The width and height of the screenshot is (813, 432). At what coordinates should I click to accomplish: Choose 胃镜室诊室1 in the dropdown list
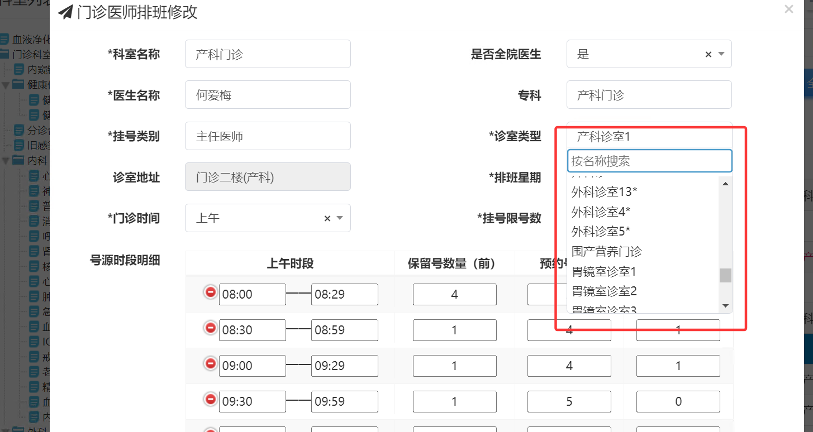tap(604, 272)
